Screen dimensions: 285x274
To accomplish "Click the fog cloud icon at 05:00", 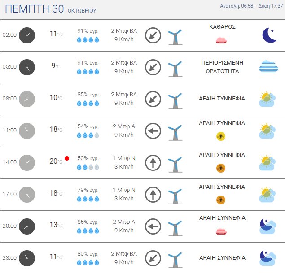I will 272,66.
